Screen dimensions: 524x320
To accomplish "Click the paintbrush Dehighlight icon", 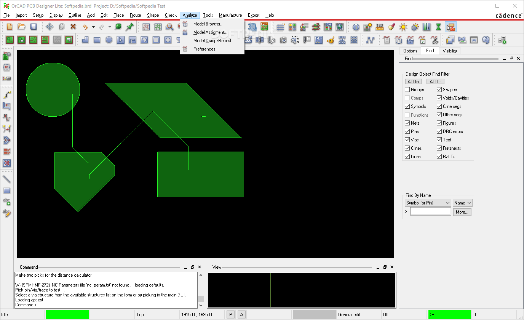I will [391, 27].
